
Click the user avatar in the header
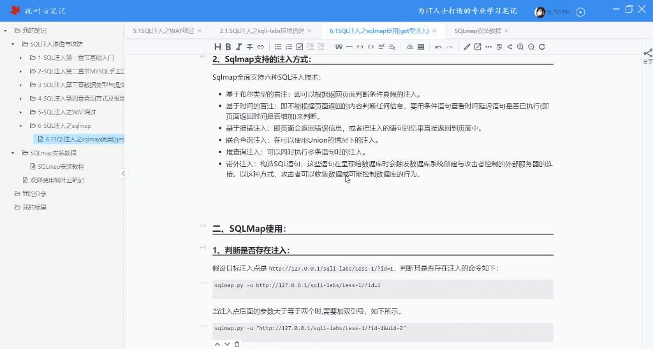[539, 12]
